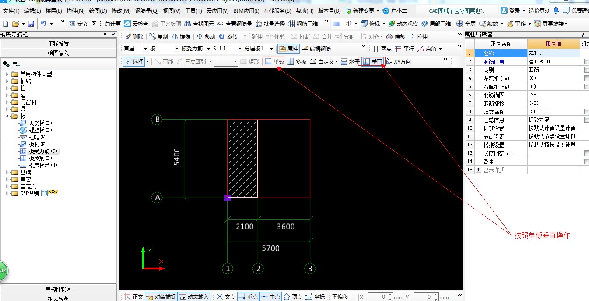This screenshot has width=589, height=301.
Task: Start 动态观察 dynamic orbit view
Action: (403, 24)
